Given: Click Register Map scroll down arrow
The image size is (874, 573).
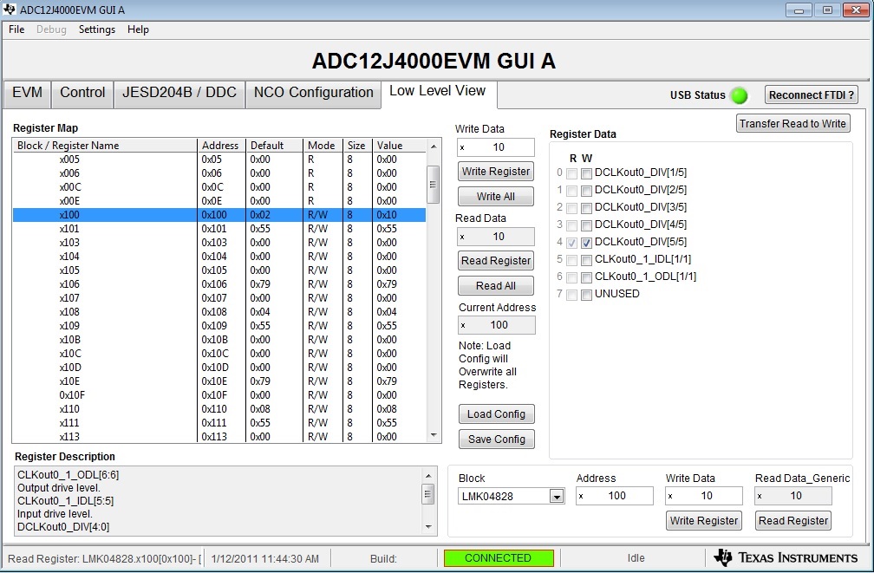Looking at the screenshot, I should click(x=434, y=435).
